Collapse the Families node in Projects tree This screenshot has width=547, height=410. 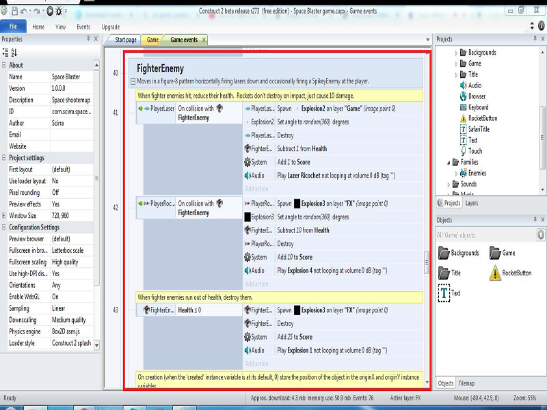point(449,163)
